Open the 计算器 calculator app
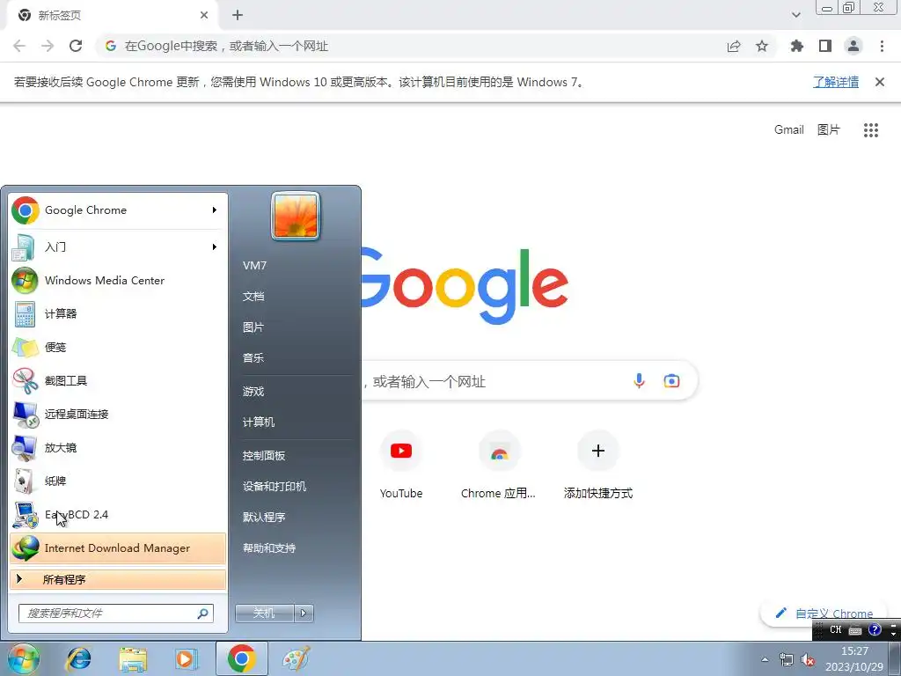The height and width of the screenshot is (676, 901). coord(117,314)
